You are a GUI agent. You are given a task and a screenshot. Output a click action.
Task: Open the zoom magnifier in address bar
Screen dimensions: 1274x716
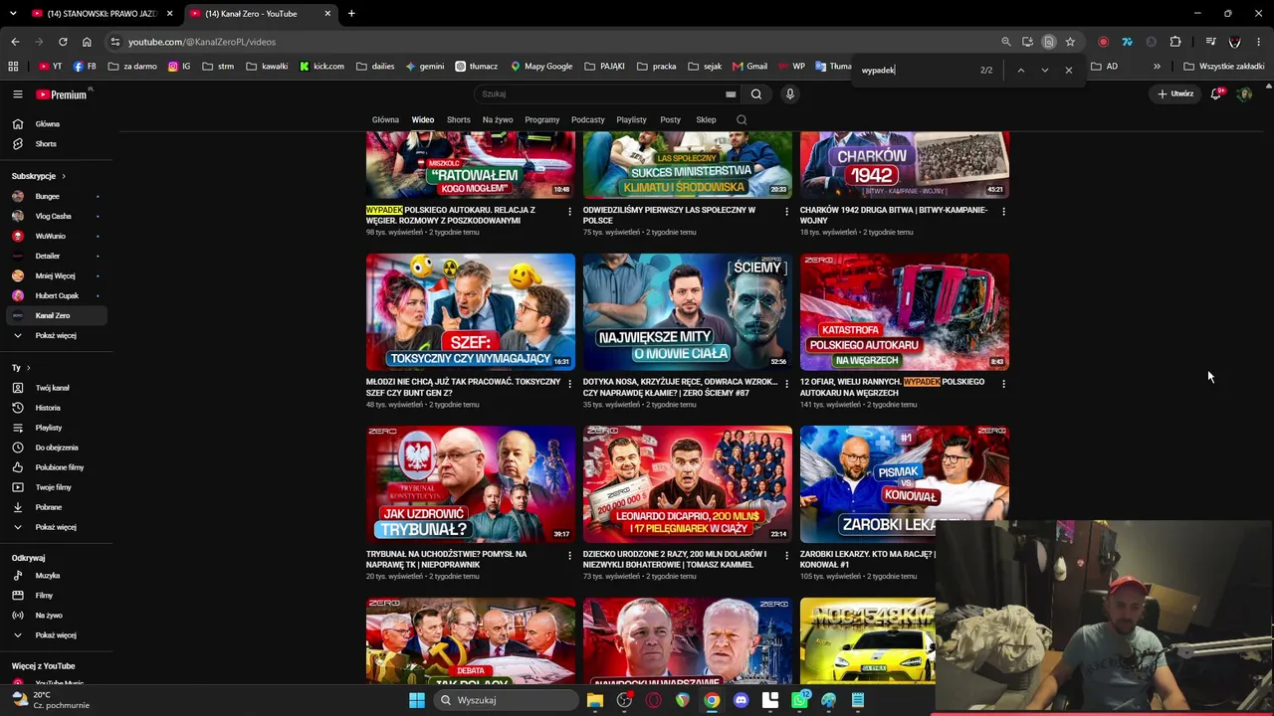coord(1006,42)
